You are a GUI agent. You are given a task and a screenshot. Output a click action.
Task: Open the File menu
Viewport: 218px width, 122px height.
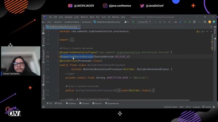coord(50,17)
